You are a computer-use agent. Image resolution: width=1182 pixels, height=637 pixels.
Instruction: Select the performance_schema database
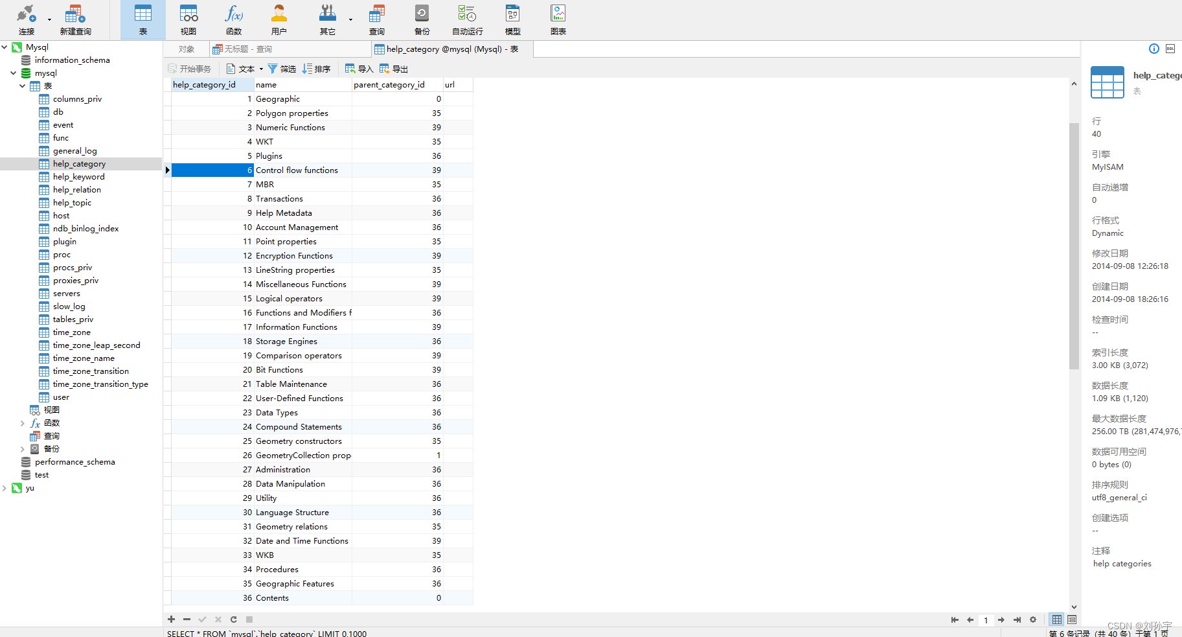[x=74, y=462]
